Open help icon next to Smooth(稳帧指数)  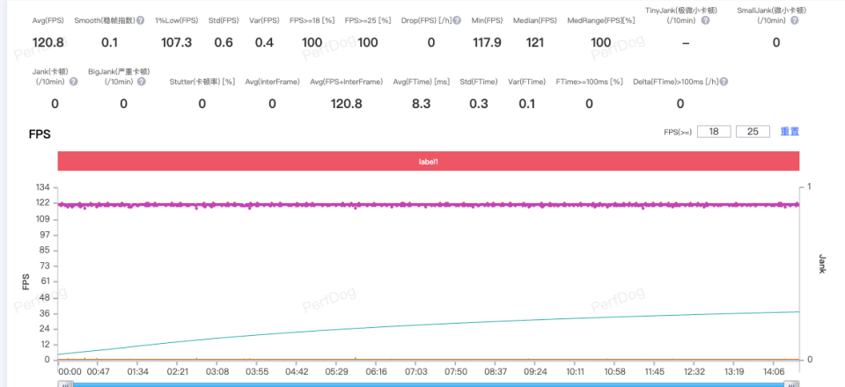coord(140,20)
